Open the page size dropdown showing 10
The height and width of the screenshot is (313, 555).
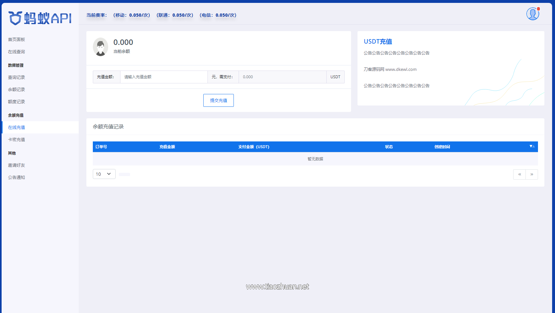coord(104,174)
